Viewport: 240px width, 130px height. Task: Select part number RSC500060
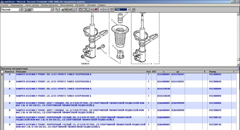coord(215,103)
